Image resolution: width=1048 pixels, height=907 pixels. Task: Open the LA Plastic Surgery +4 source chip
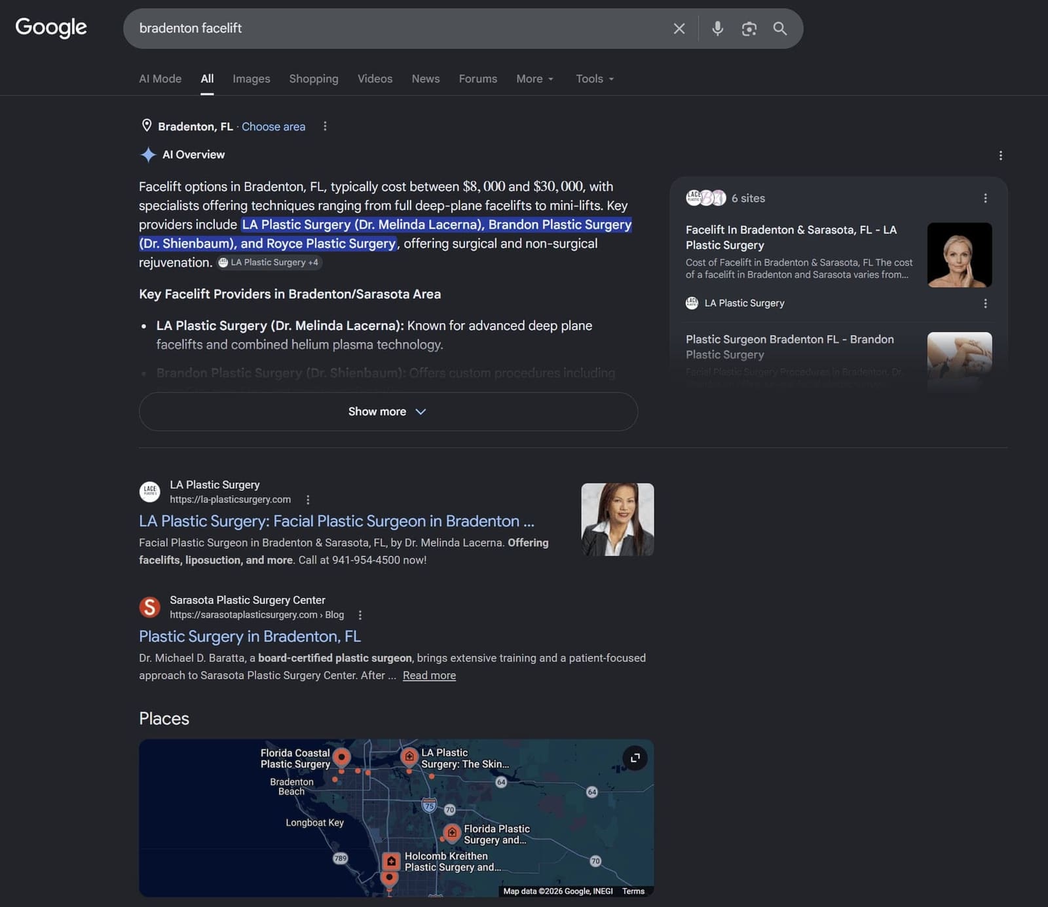tap(269, 262)
